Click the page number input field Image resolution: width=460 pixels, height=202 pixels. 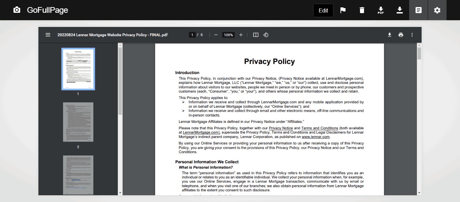[x=192, y=35]
